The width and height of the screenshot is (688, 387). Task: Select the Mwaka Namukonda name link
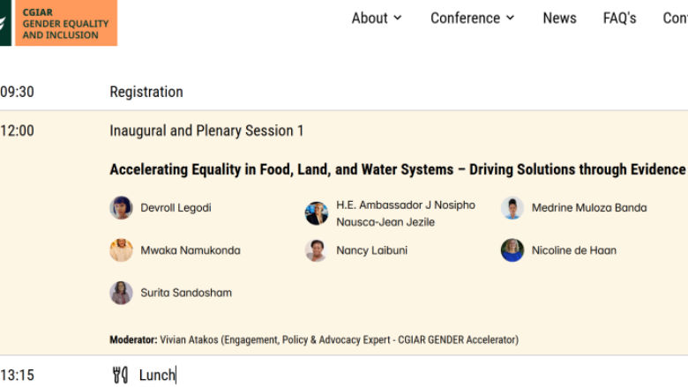coord(190,250)
